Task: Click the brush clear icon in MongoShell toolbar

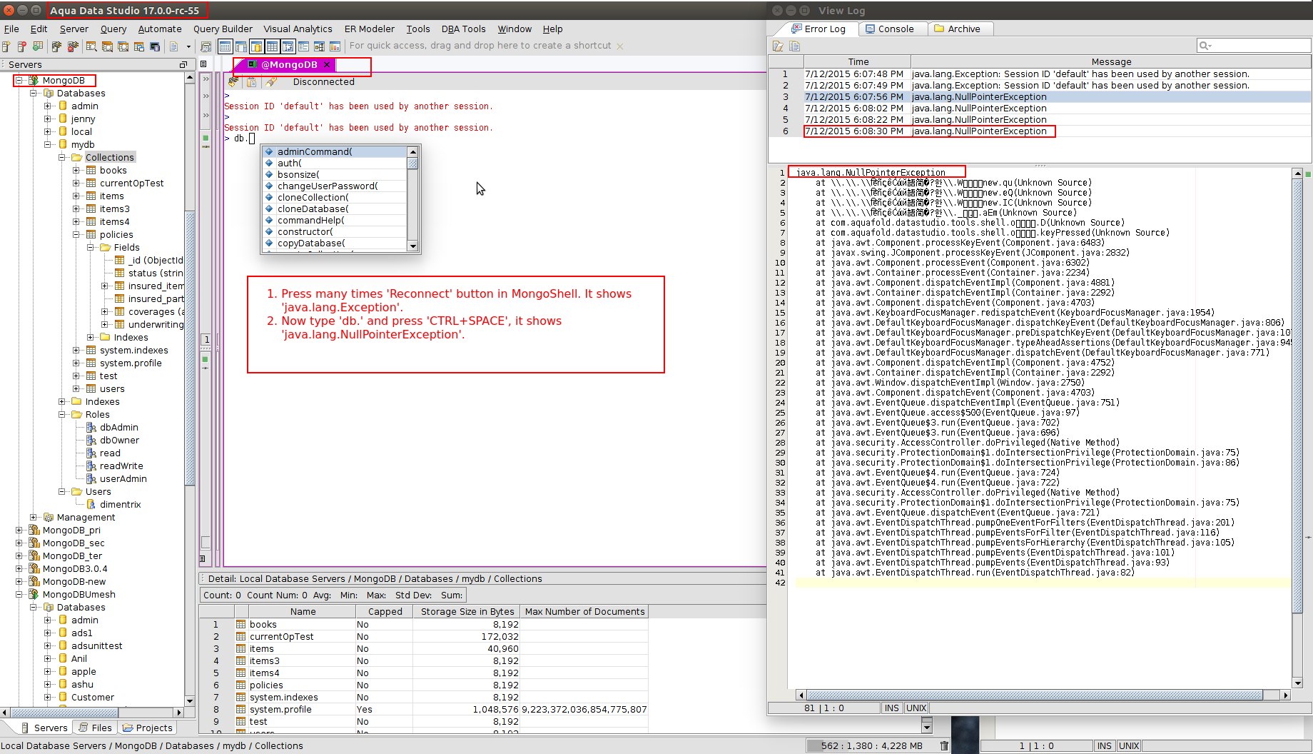Action: pos(271,82)
